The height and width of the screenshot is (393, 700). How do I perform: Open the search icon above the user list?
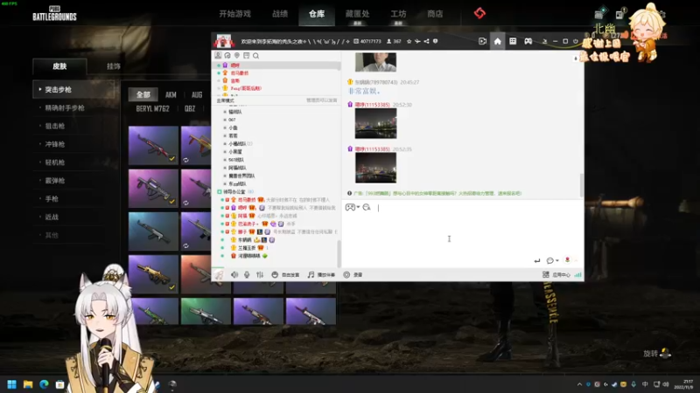coord(255,56)
